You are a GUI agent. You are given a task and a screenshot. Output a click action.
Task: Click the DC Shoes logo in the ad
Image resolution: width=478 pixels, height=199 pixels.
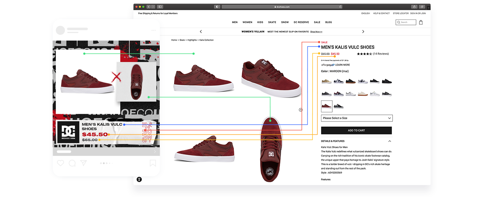click(69, 132)
